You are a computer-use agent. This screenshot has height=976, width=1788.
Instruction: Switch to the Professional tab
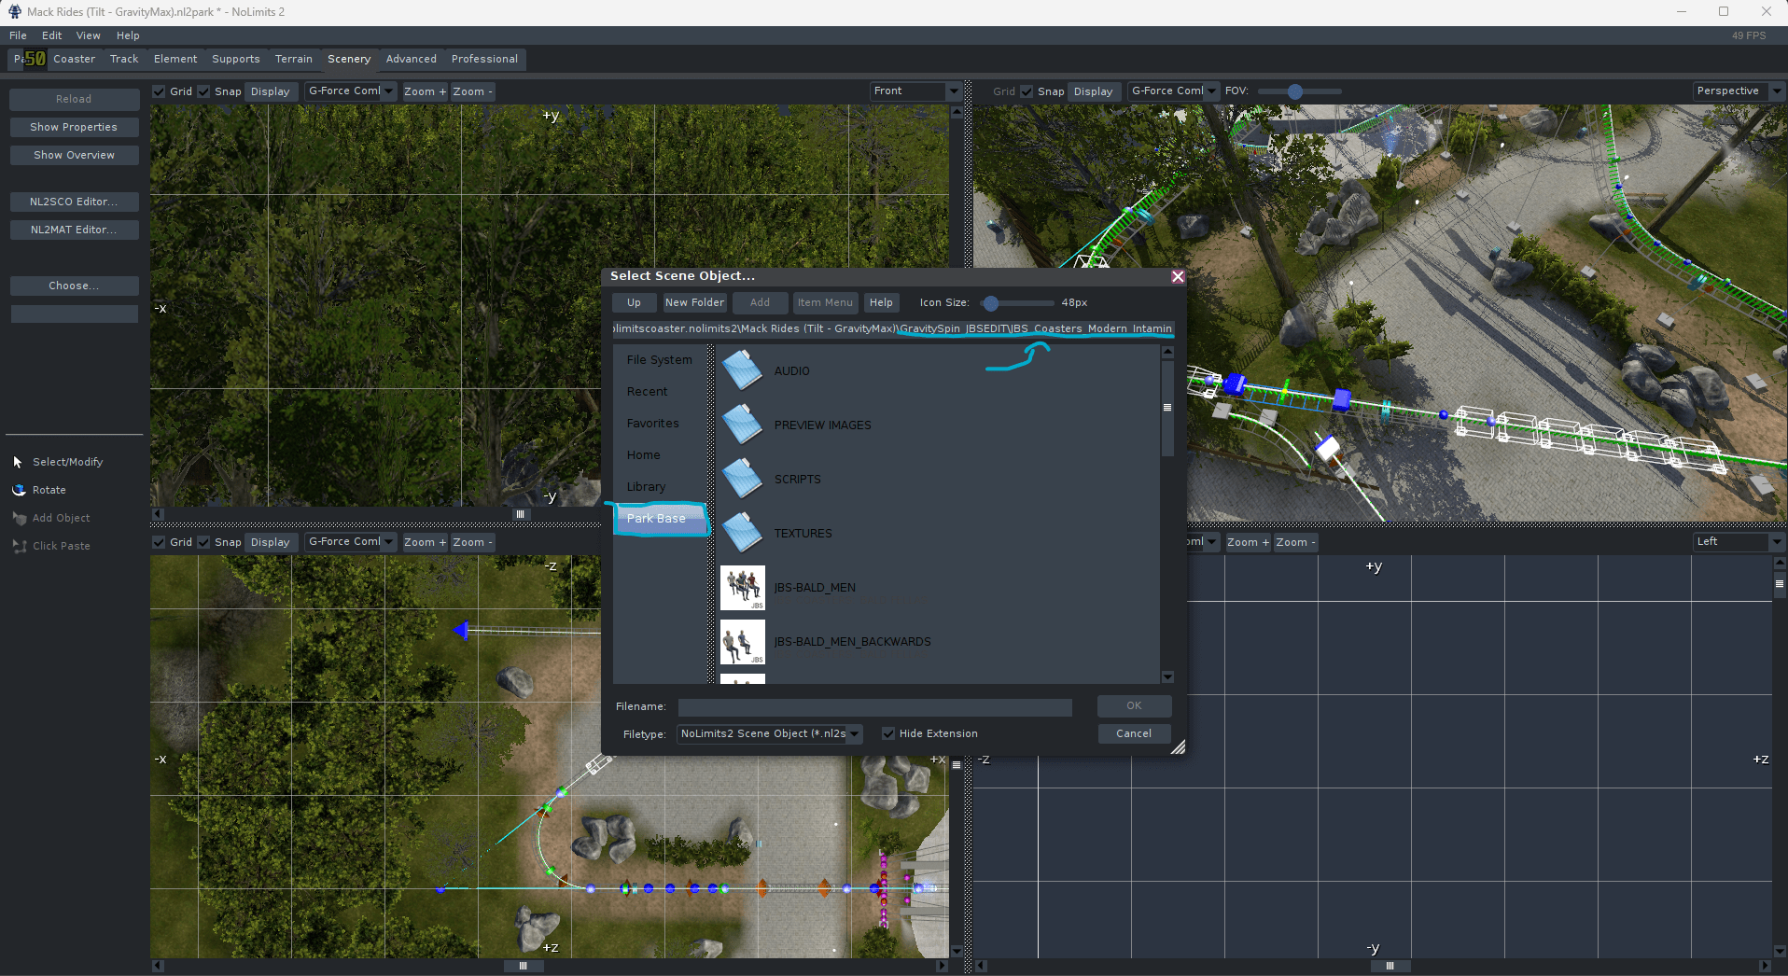(484, 59)
